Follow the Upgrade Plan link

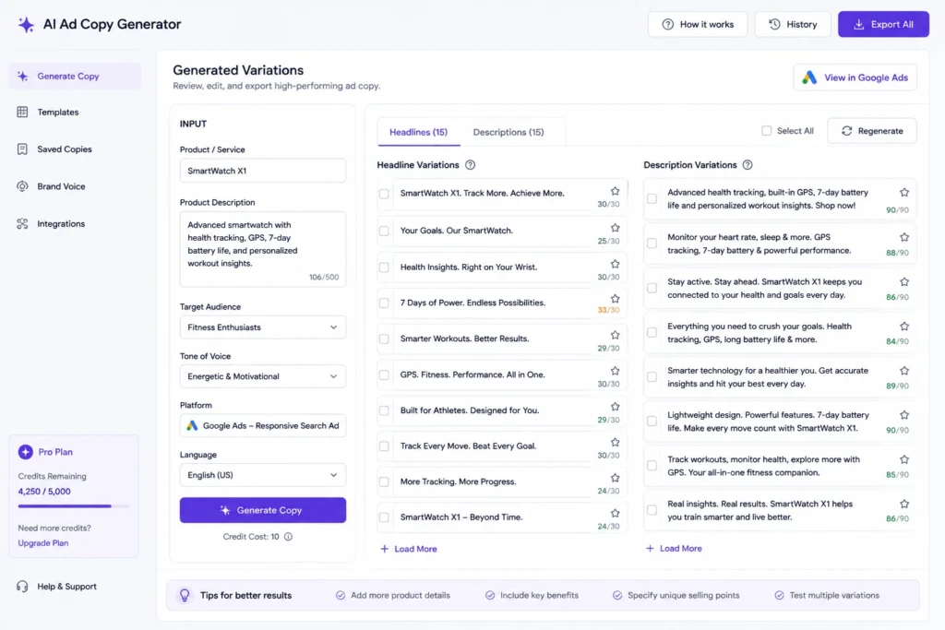pyautogui.click(x=43, y=542)
